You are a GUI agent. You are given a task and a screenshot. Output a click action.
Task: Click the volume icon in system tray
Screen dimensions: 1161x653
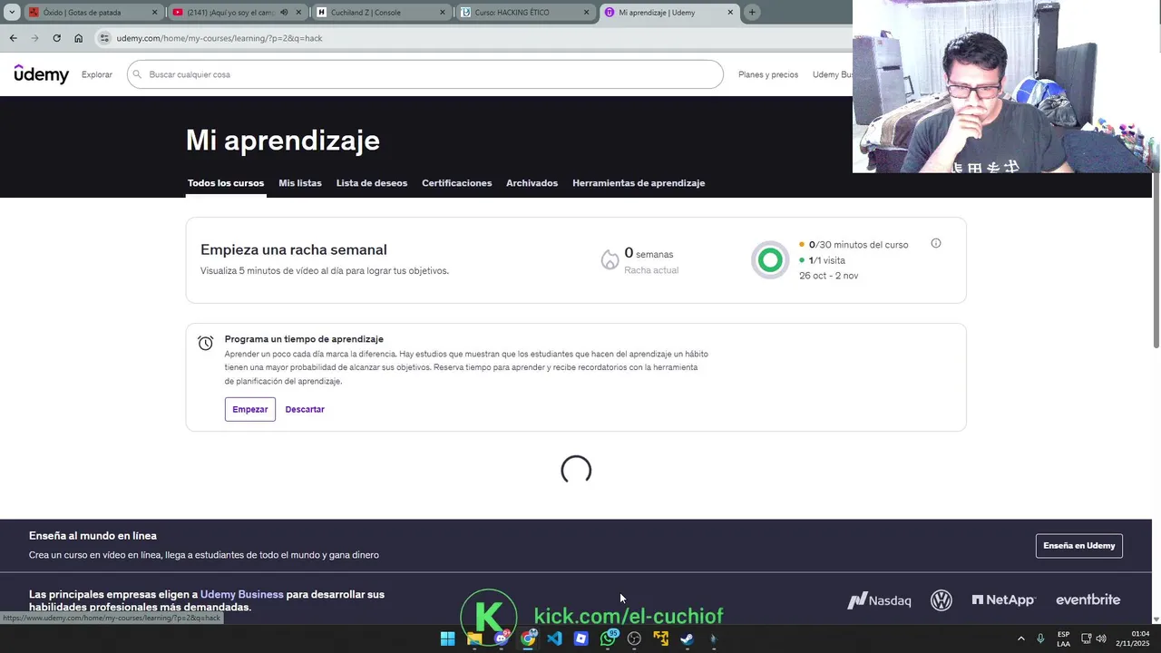coord(1101,638)
